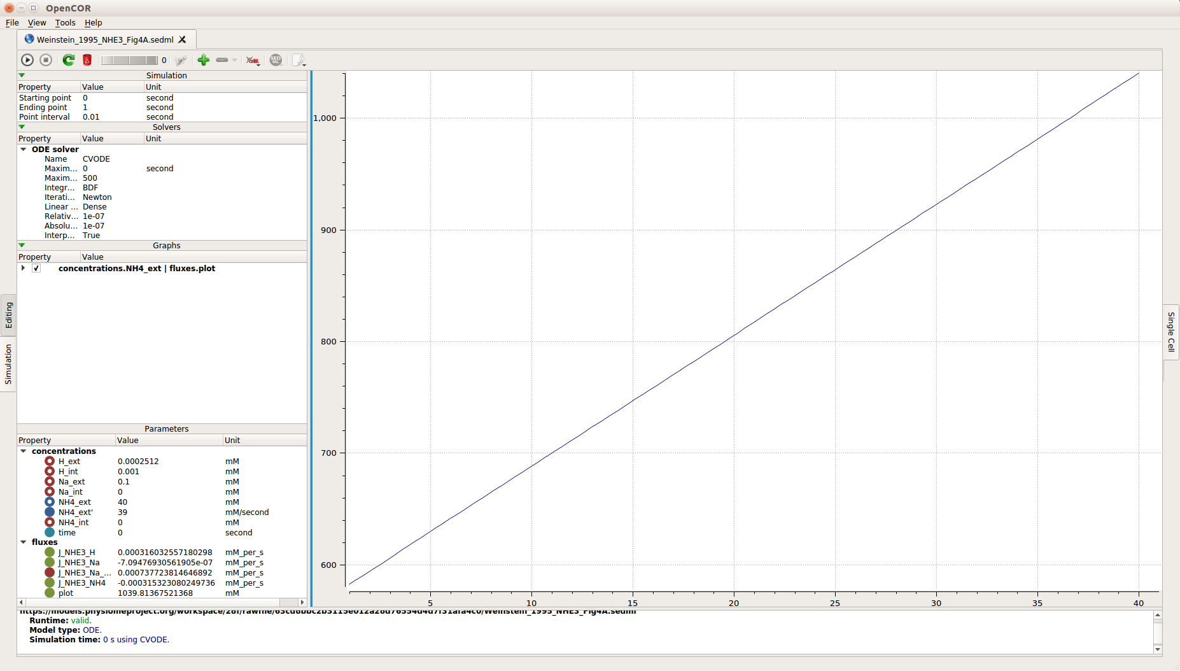Open the Tools menu

click(65, 23)
